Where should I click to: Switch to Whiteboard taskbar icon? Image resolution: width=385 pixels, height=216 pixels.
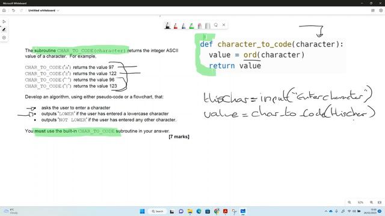[x=243, y=211]
